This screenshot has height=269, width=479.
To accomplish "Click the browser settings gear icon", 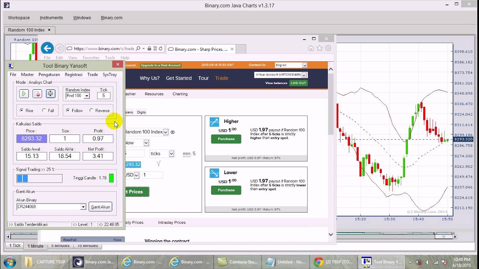I will coord(328,48).
